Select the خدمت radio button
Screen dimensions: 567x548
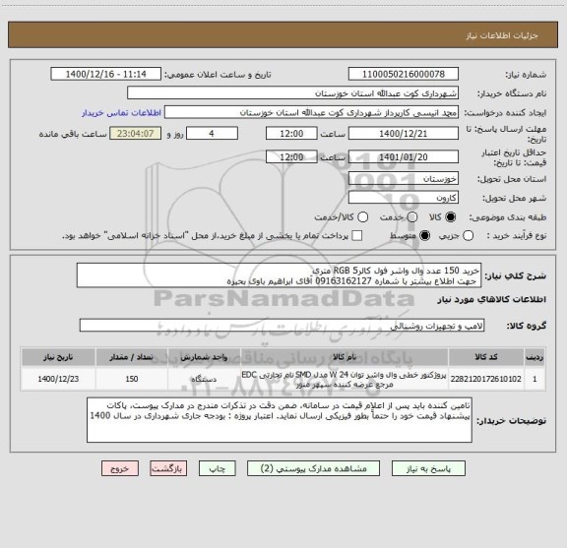412,216
